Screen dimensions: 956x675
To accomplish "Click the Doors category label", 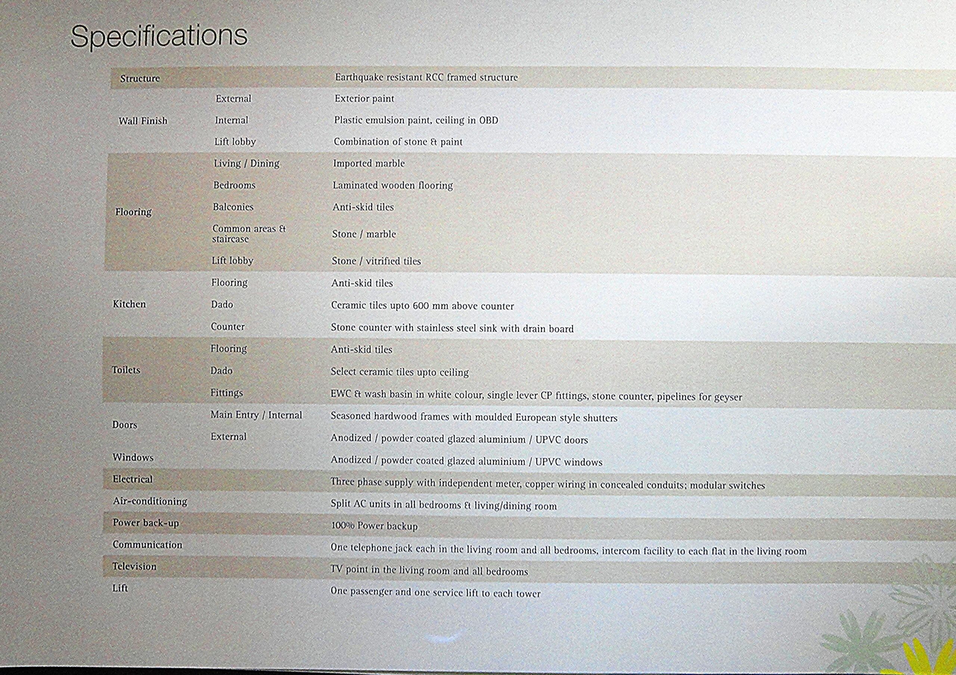I will (x=124, y=425).
